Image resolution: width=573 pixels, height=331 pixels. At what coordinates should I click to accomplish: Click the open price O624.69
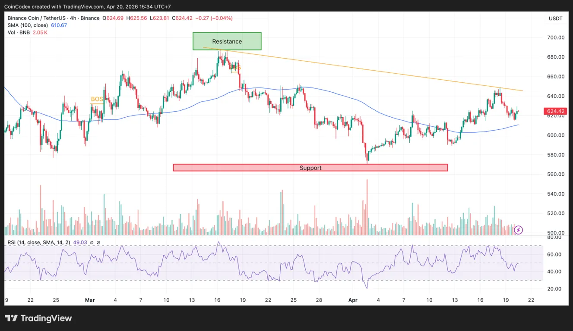click(112, 18)
